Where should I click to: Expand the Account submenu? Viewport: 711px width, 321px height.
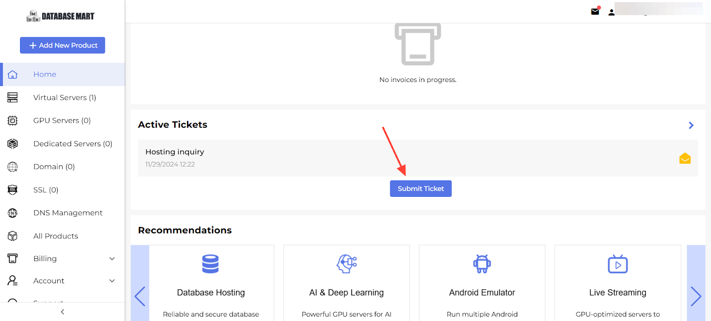point(112,281)
